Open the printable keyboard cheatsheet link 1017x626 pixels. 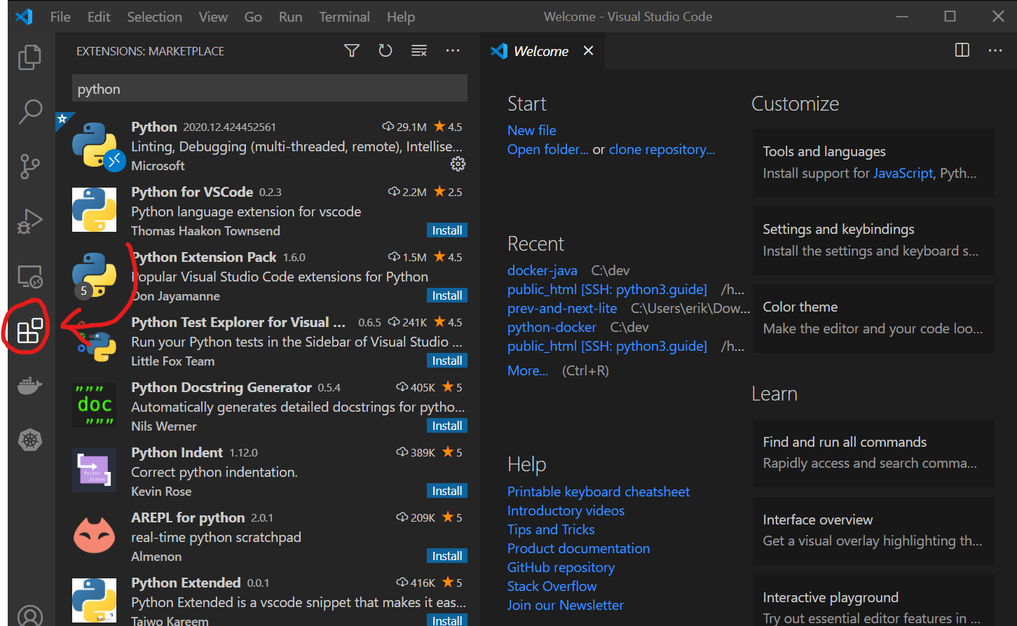pos(598,492)
